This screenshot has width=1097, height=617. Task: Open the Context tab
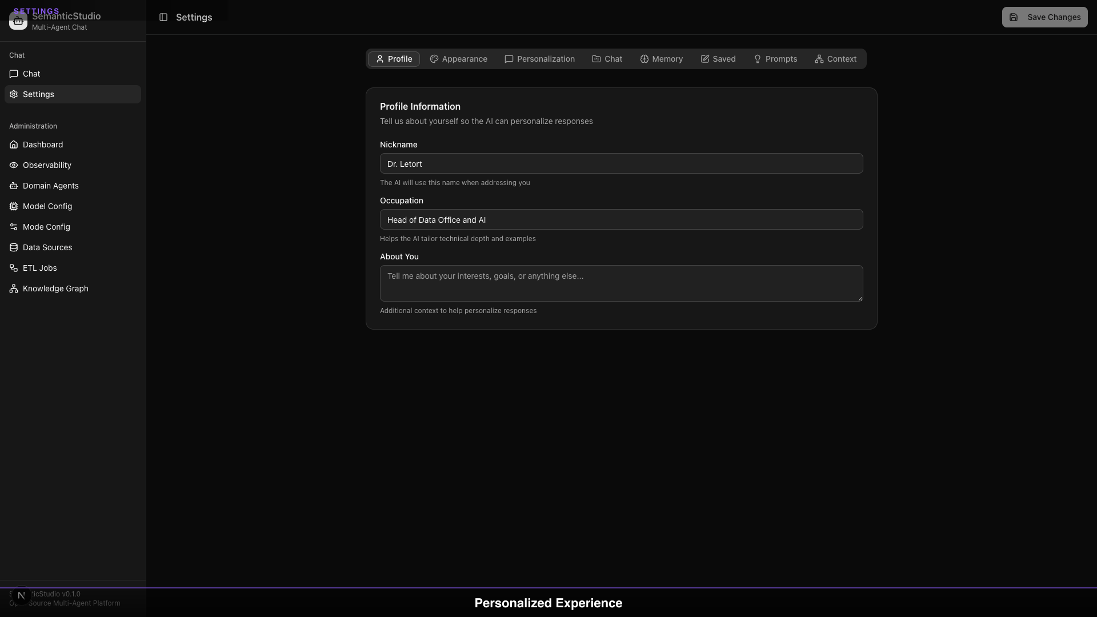click(836, 59)
